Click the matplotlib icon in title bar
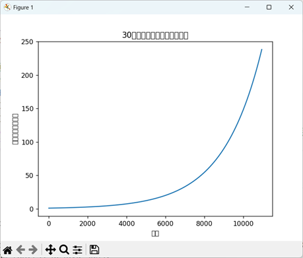 7,7
